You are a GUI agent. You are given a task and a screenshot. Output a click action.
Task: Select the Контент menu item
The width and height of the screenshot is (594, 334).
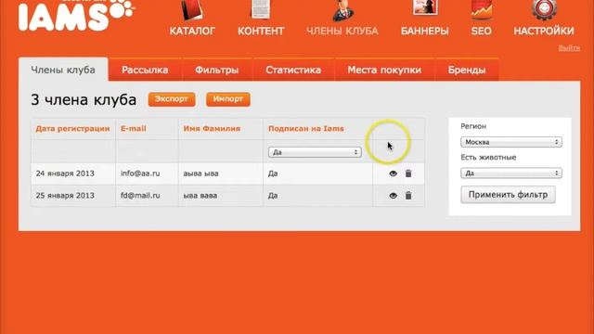coord(261,31)
